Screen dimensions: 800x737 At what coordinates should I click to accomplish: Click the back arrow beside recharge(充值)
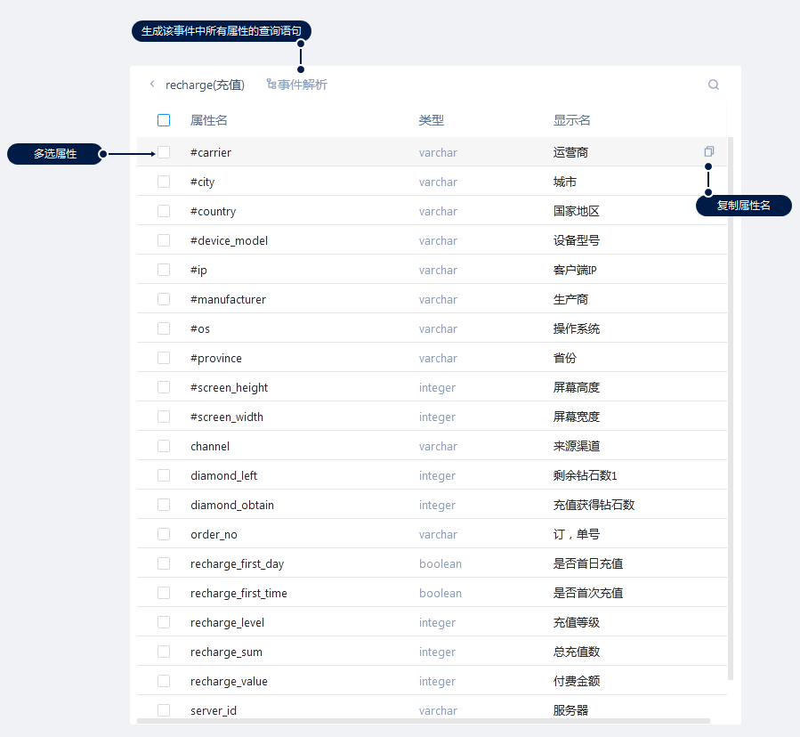(152, 85)
